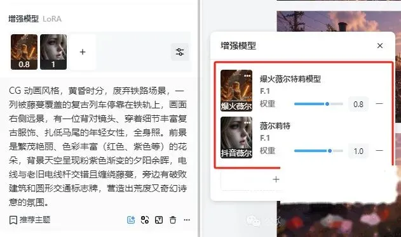Adjust weight slider for 爆火薇尔特莉模型
Viewport: 401px width, 237px height.
click(x=318, y=104)
